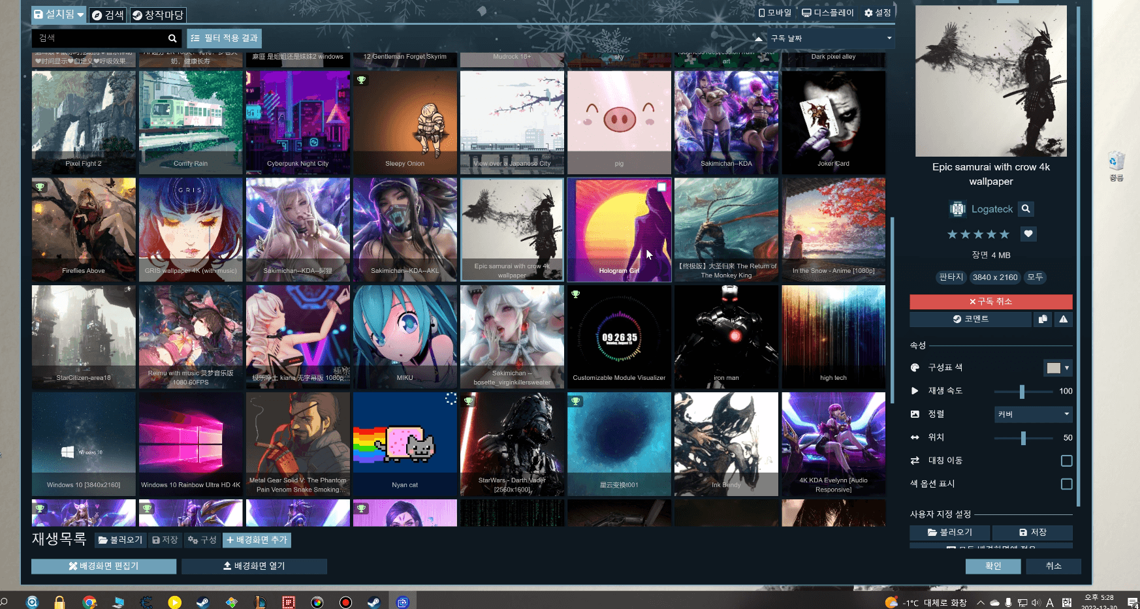Open the 모바일 menu
Screen dimensions: 1140x609
(x=774, y=13)
